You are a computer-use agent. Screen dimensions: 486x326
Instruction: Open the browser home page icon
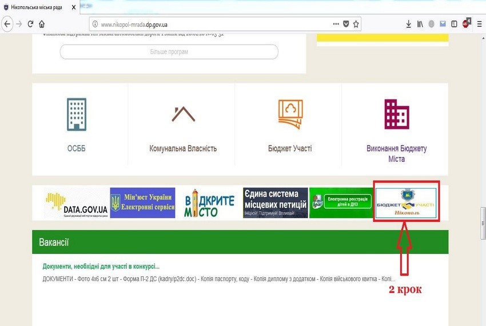click(x=42, y=24)
